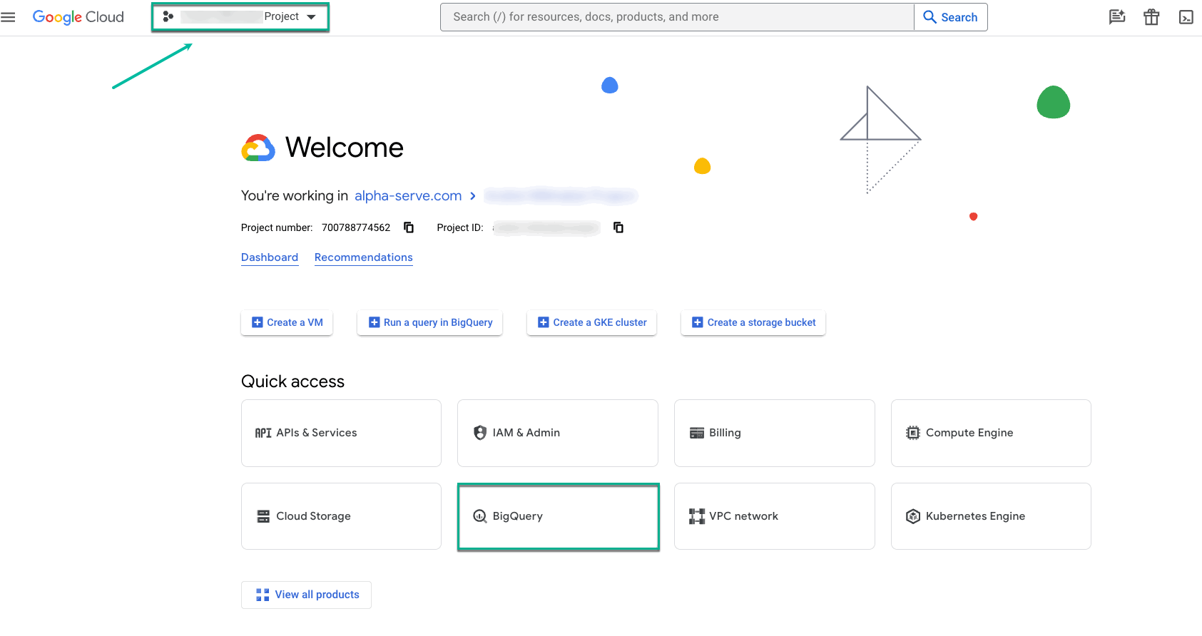The width and height of the screenshot is (1202, 636).
Task: Open the IAM & Admin card
Action: [558, 433]
